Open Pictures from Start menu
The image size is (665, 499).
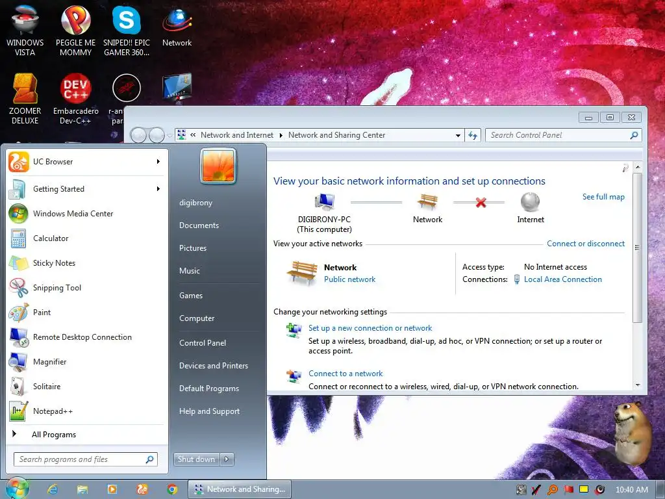(192, 248)
